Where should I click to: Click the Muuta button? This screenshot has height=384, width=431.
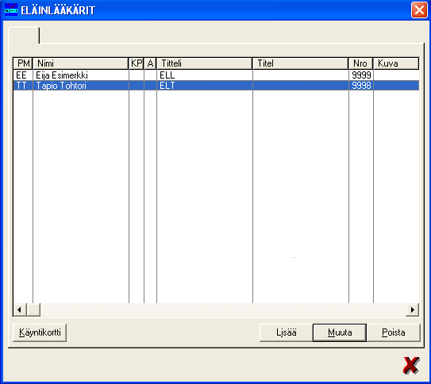(x=340, y=332)
